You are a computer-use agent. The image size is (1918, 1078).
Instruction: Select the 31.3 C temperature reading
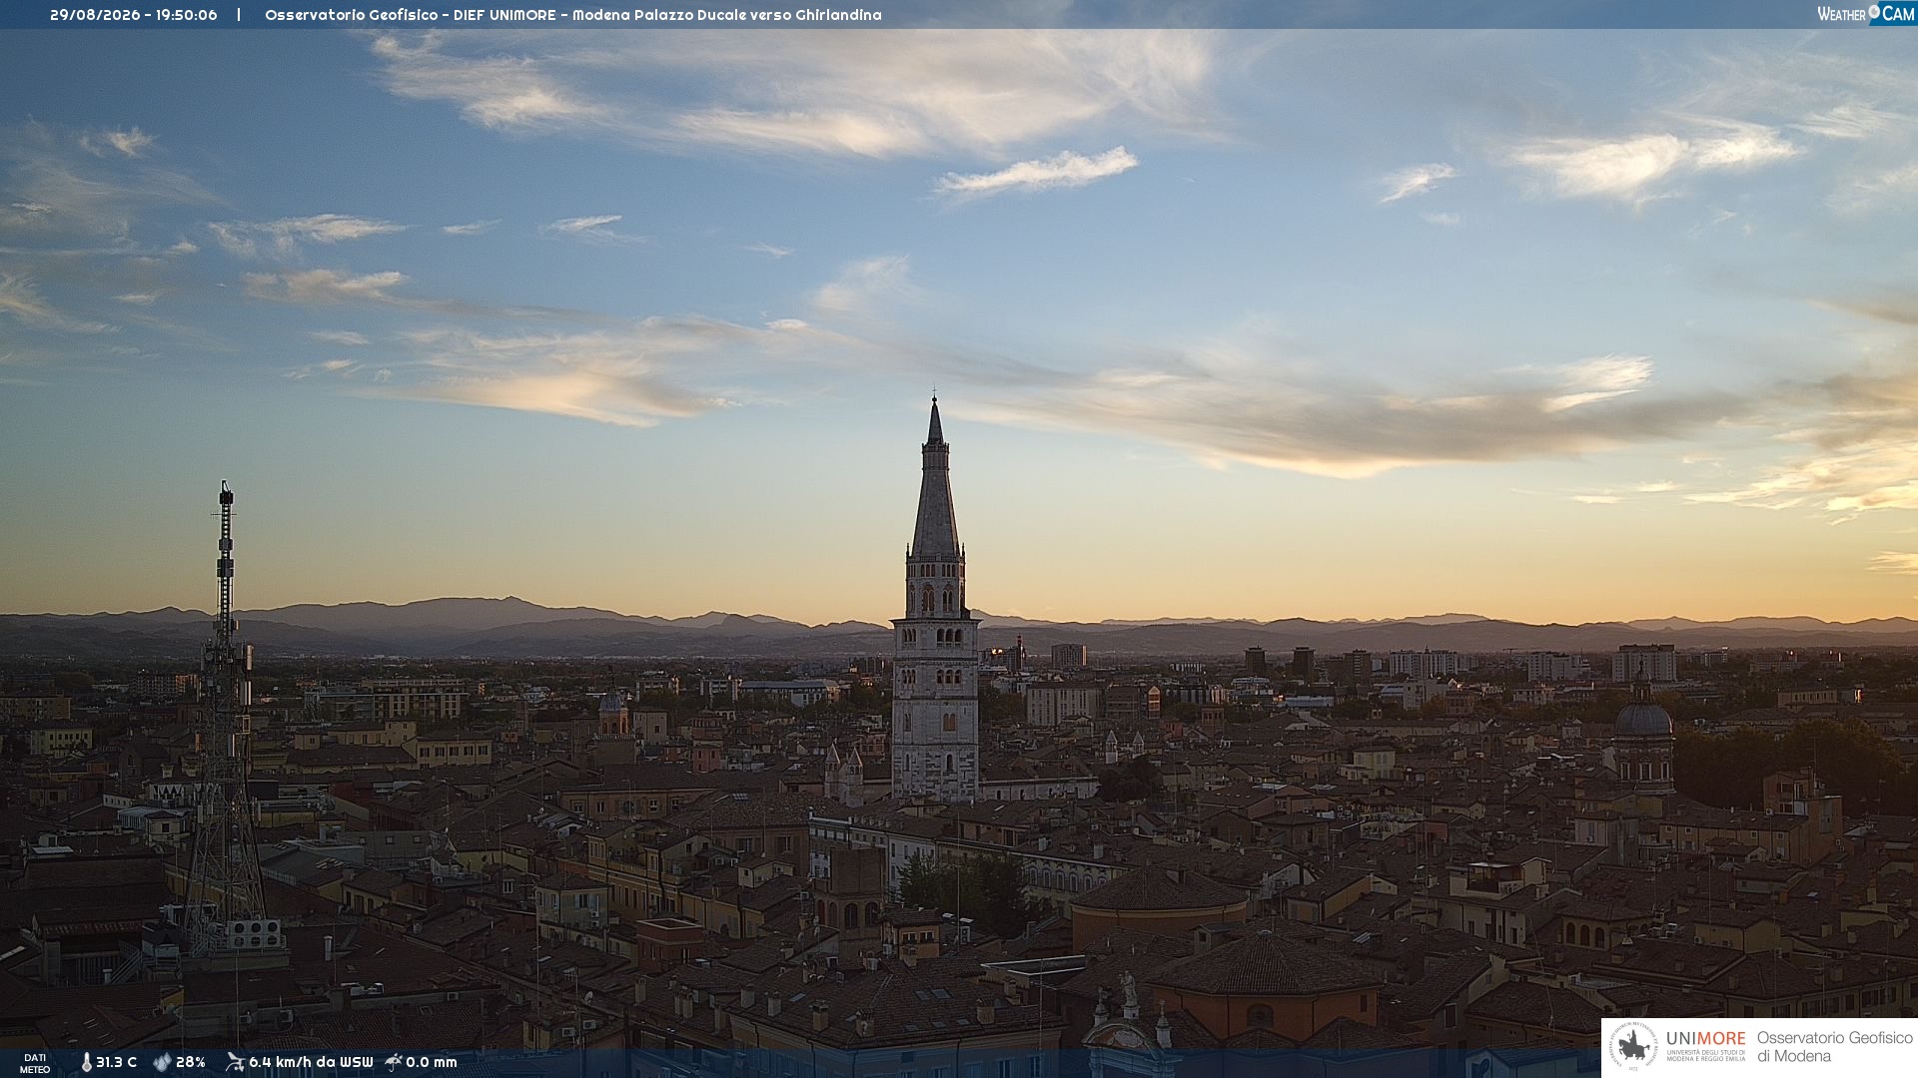tap(116, 1062)
